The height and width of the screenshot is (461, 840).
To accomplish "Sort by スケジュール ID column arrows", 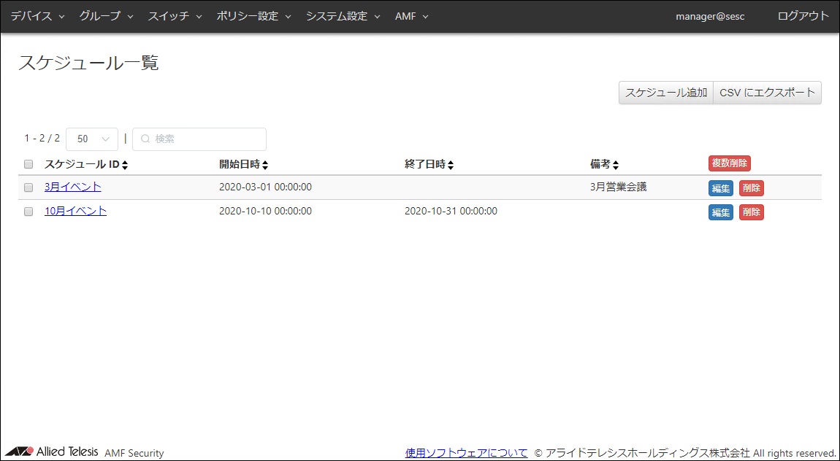I will tap(125, 165).
